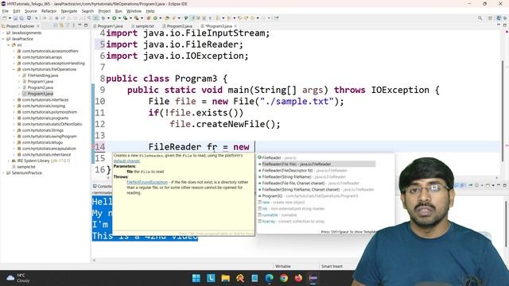This screenshot has height=286, width=509.
Task: Open Firefox from the taskbar
Action: (x=298, y=278)
